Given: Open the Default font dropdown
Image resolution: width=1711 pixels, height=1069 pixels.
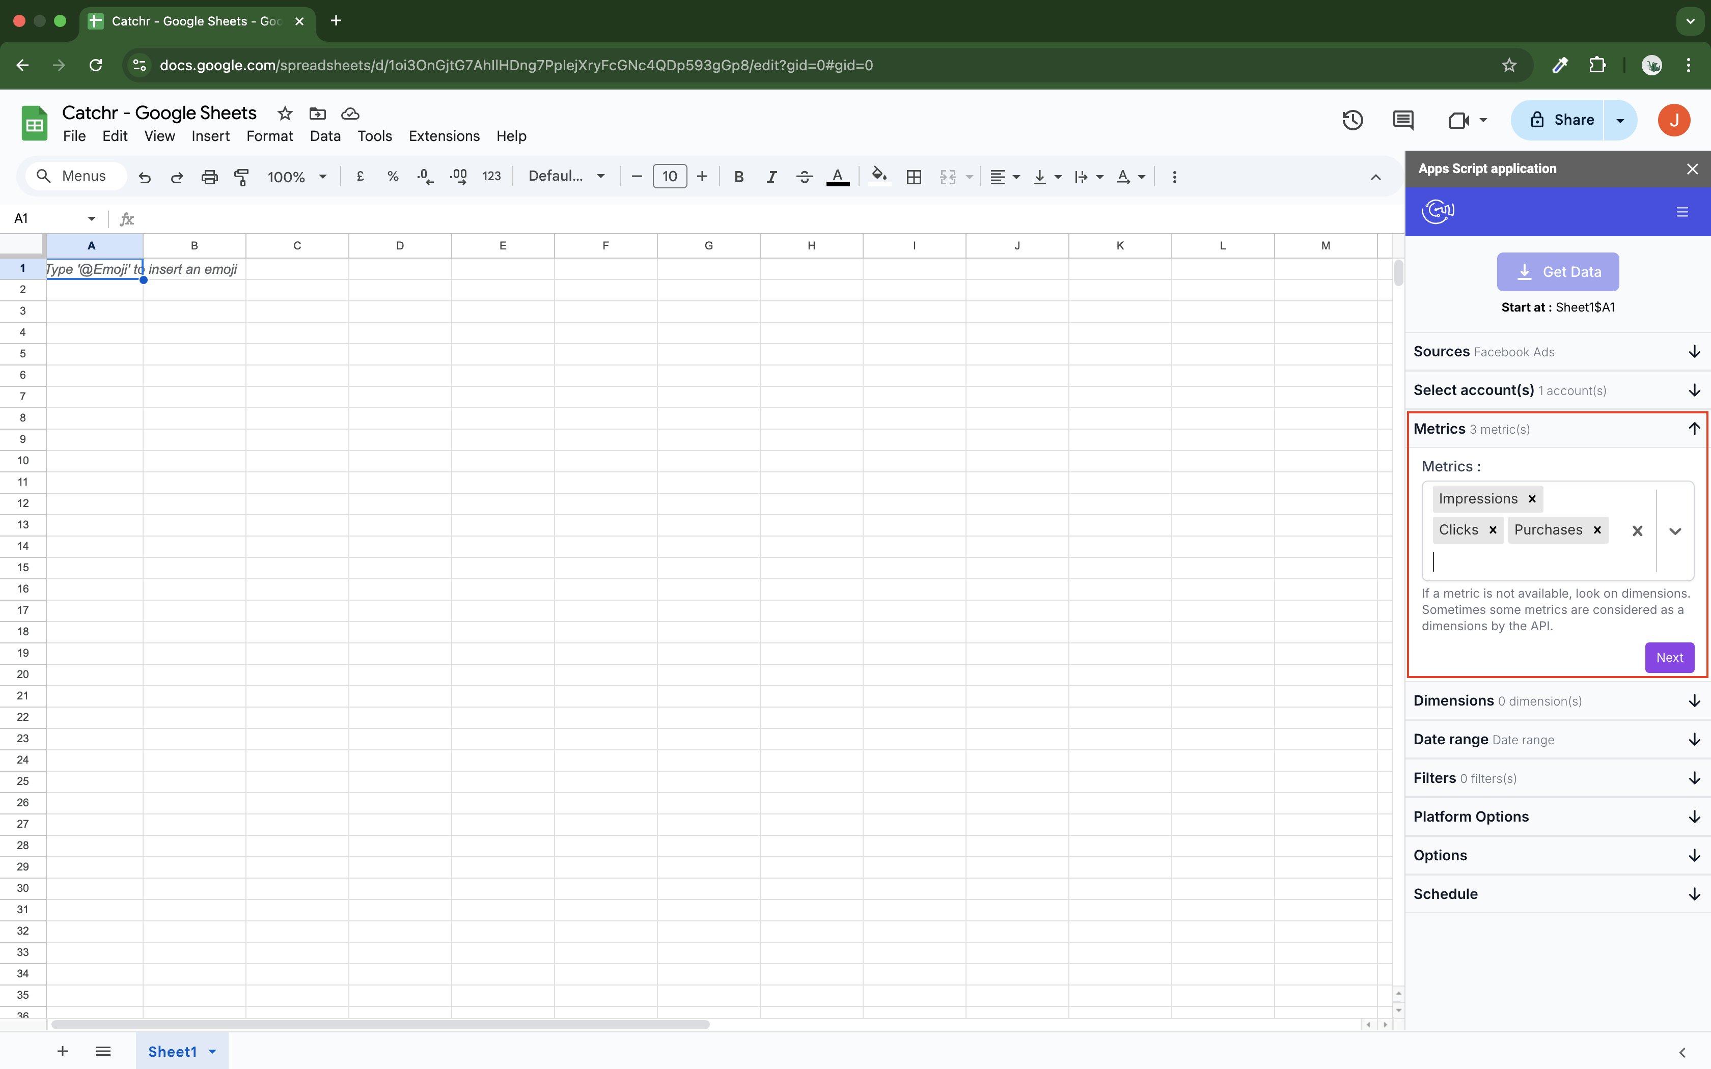Looking at the screenshot, I should click(566, 176).
